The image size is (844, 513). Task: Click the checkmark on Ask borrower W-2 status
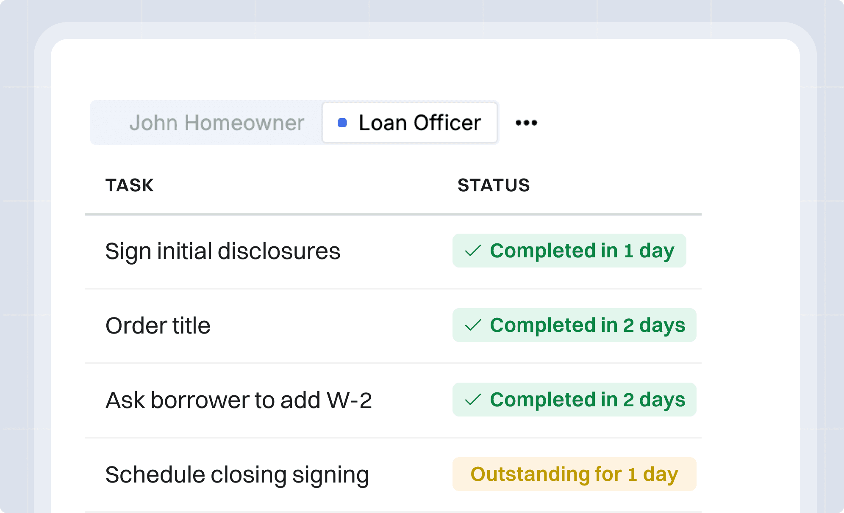coord(473,400)
